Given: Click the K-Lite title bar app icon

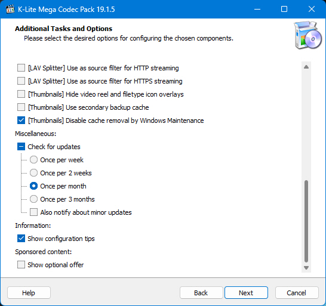Looking at the screenshot, I should click(x=10, y=9).
